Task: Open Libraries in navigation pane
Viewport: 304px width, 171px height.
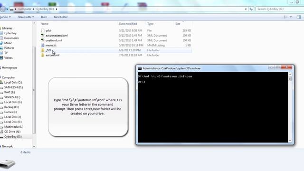Action: (x=7, y=28)
